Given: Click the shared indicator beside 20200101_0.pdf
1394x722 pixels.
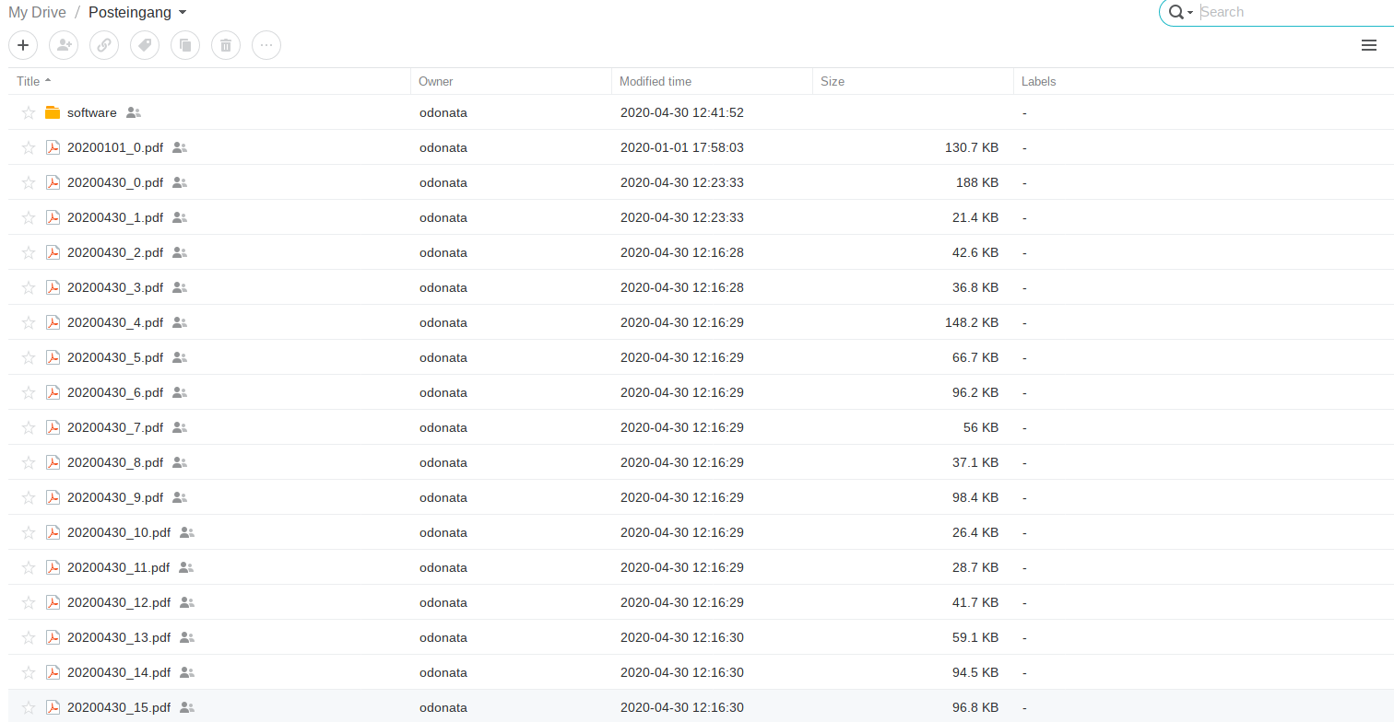Looking at the screenshot, I should [x=181, y=147].
